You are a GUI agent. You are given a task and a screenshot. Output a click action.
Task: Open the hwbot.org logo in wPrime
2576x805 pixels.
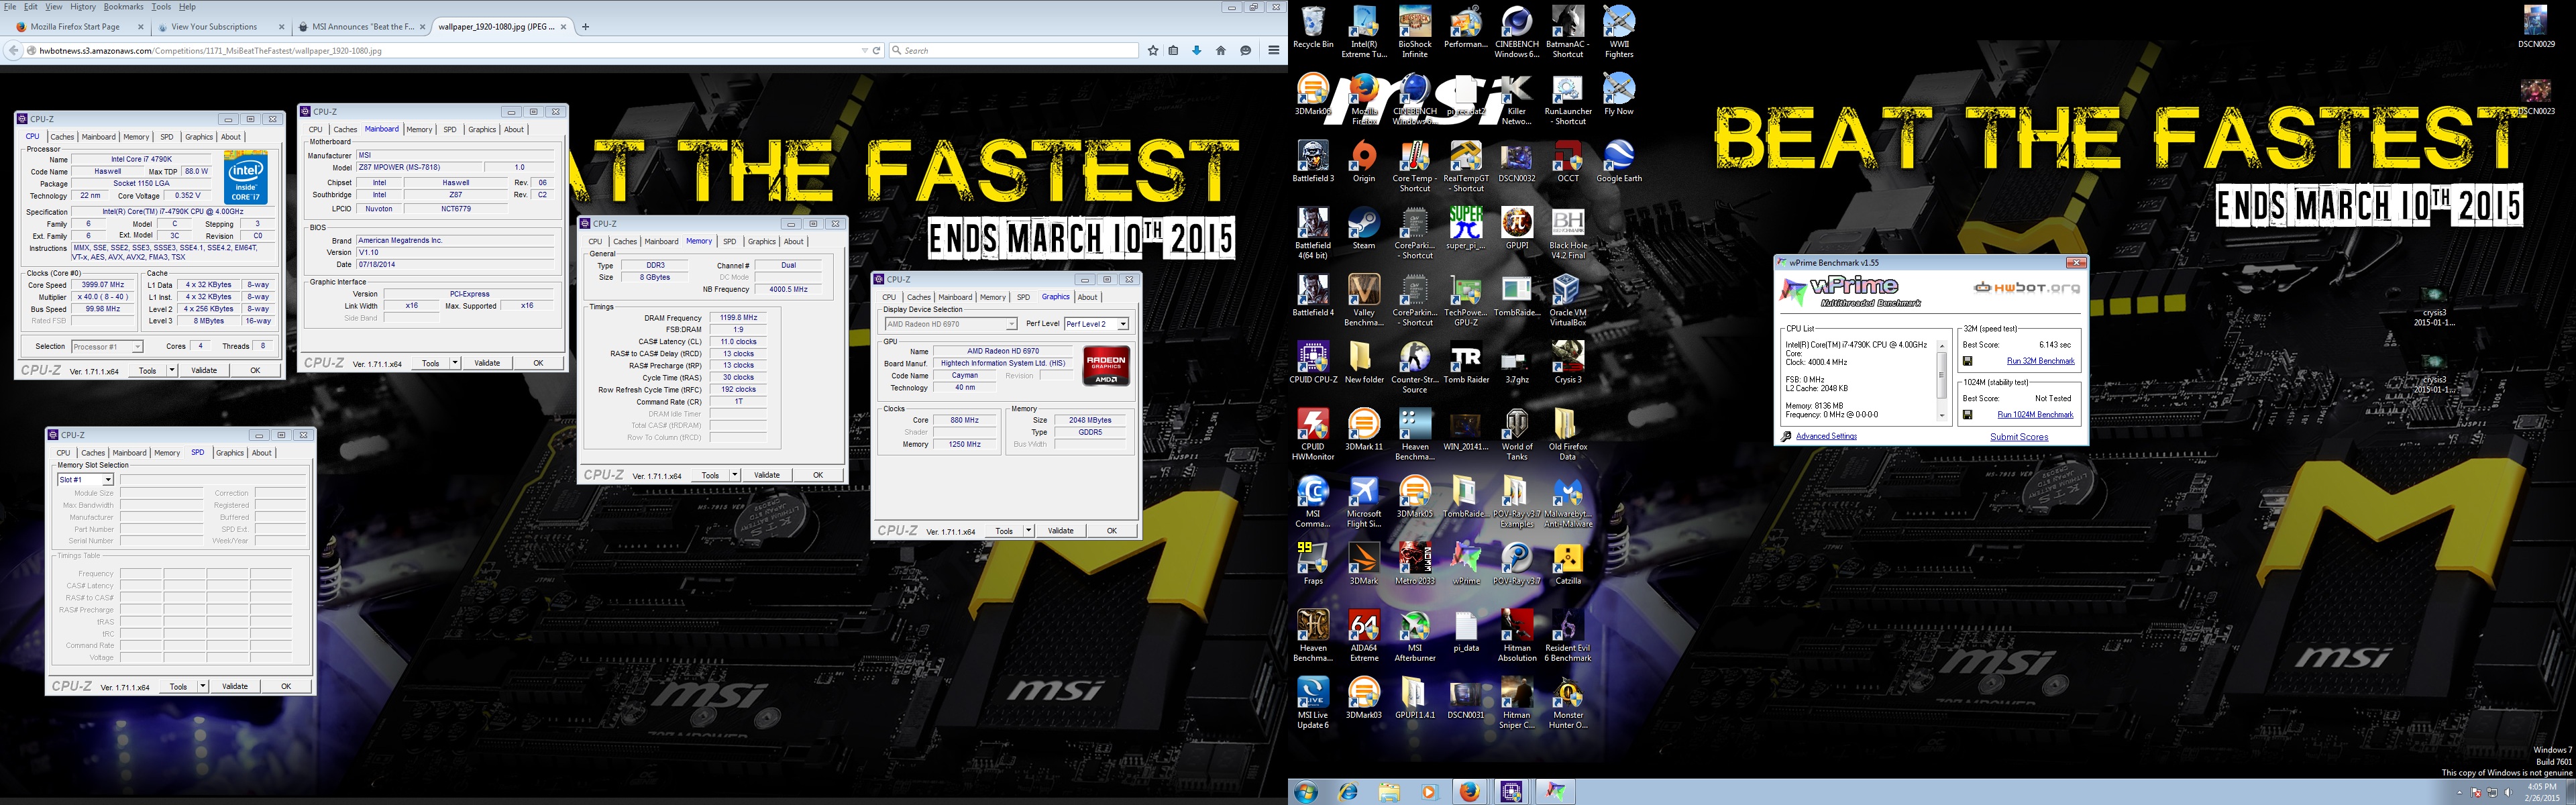[2026, 288]
